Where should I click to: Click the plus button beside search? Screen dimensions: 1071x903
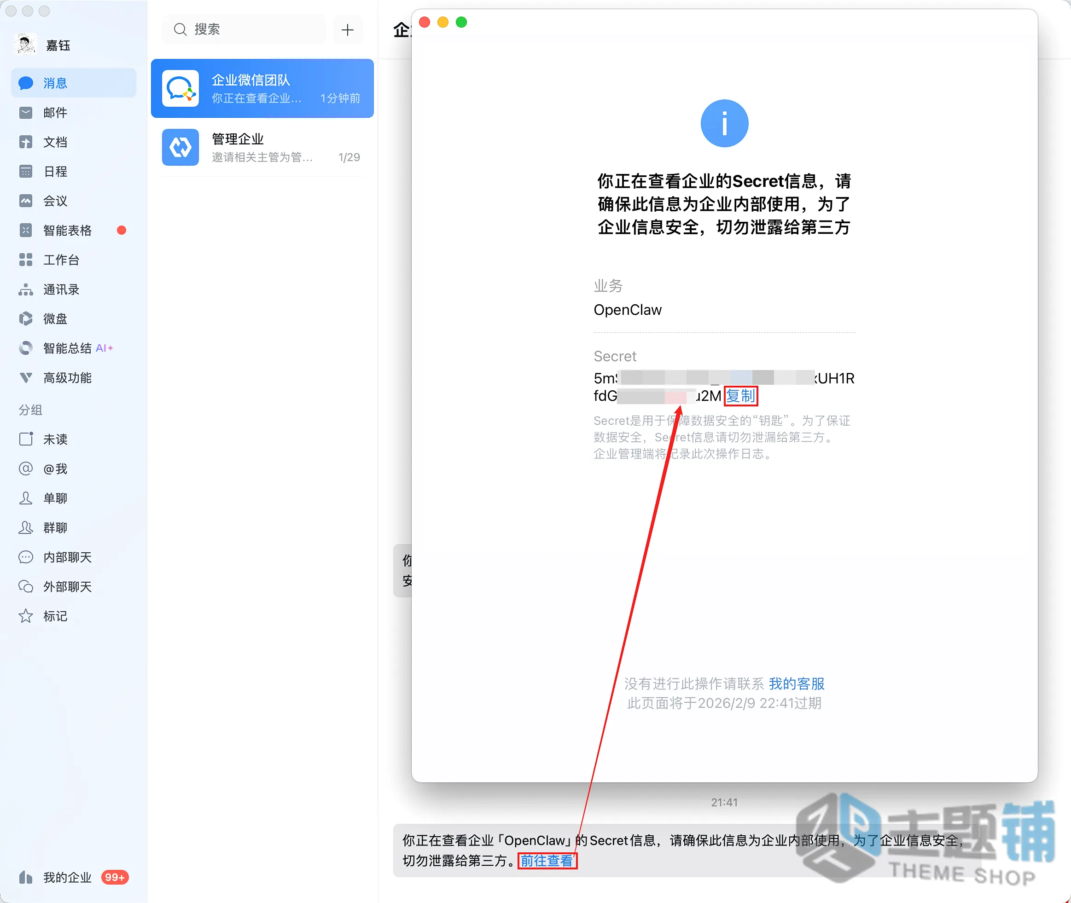[348, 29]
